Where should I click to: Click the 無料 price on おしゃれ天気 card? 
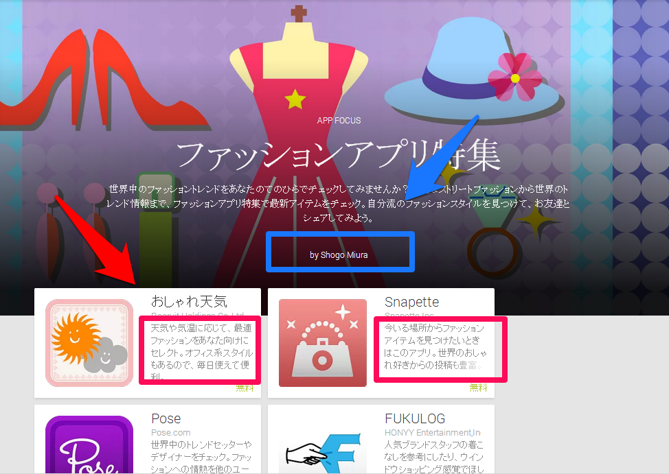pos(245,388)
